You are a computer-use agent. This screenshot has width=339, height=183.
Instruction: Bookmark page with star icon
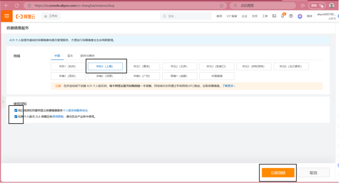(x=222, y=6)
